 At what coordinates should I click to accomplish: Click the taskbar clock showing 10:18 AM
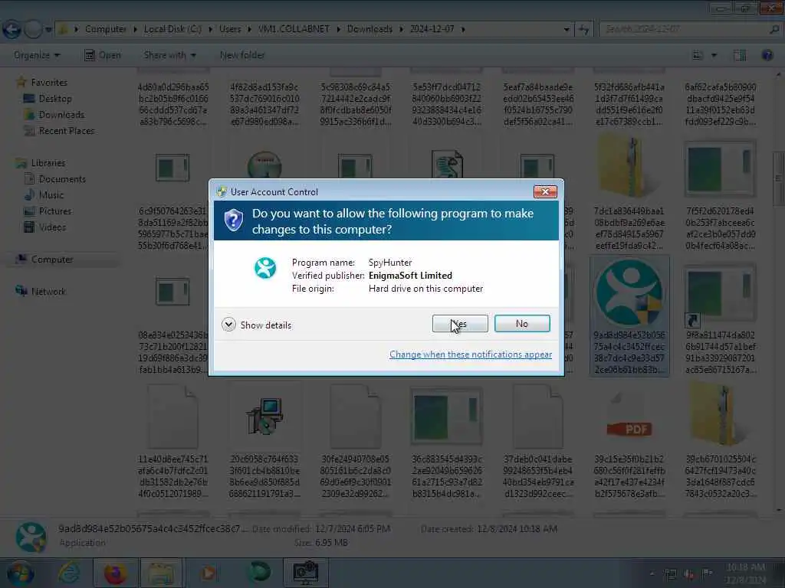tap(746, 573)
